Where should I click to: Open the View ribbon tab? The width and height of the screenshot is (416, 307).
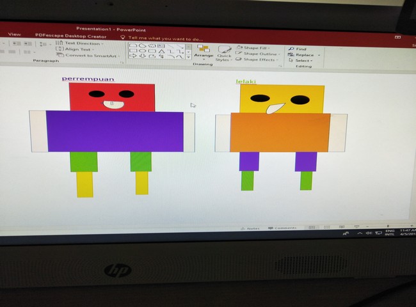coord(14,35)
